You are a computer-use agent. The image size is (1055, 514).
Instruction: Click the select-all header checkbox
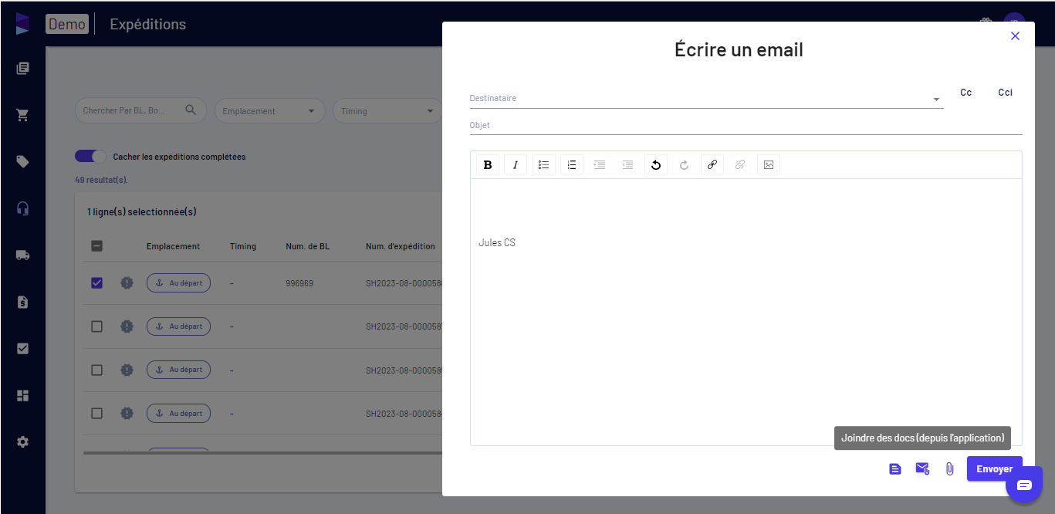(97, 246)
